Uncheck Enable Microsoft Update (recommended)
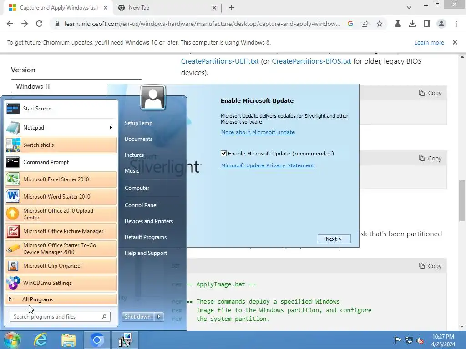The width and height of the screenshot is (466, 349). tap(224, 154)
